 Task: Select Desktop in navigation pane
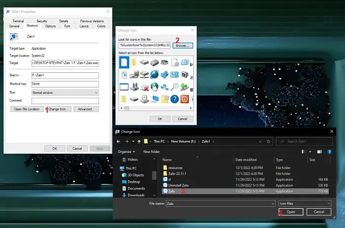134,181
